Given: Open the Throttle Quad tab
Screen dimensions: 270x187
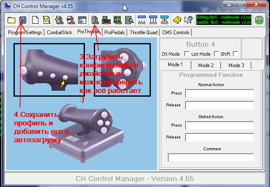Looking at the screenshot, I should 144,33.
